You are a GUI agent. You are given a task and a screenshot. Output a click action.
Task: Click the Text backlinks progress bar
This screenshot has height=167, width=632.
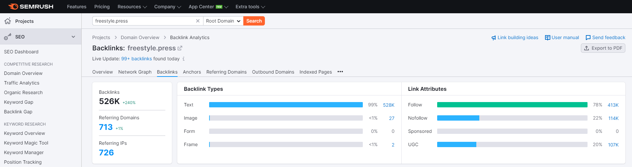(286, 105)
